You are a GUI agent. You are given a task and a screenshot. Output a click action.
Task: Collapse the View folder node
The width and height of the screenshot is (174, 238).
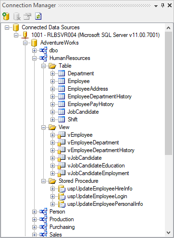(x=43, y=127)
